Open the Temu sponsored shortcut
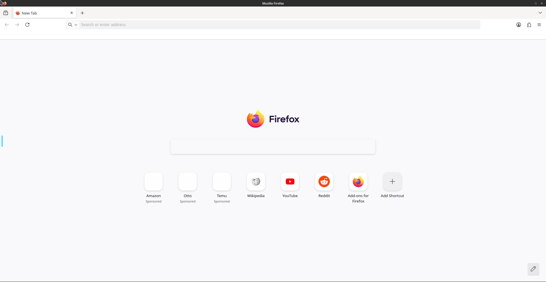 (x=222, y=182)
